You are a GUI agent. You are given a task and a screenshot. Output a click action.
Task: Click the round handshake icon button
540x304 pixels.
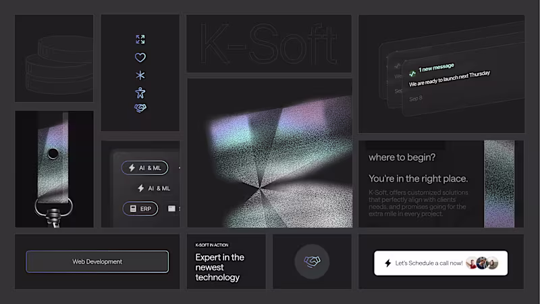312,261
